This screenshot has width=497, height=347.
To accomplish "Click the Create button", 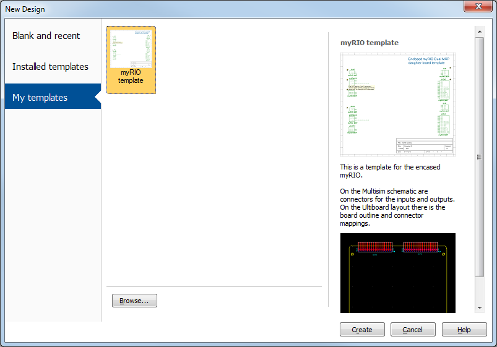I will click(362, 330).
